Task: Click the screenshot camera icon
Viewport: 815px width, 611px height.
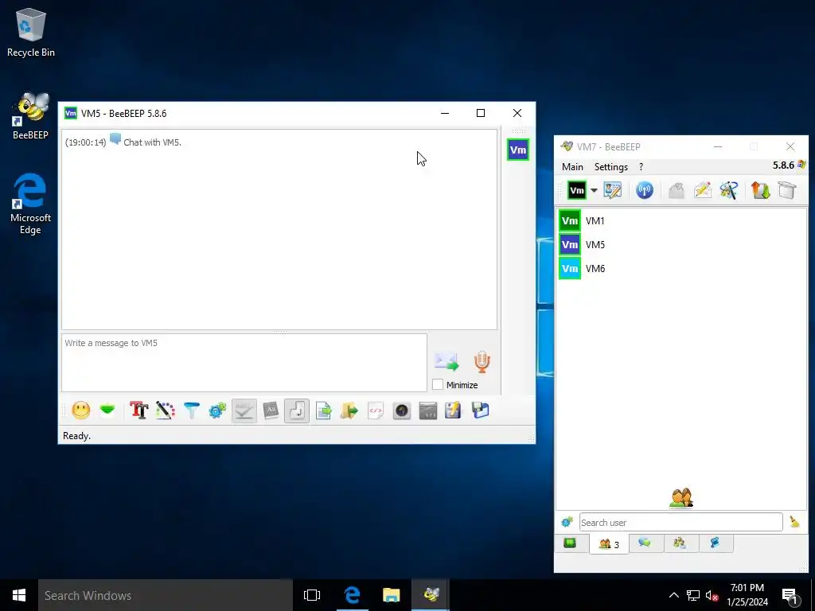Action: point(402,411)
